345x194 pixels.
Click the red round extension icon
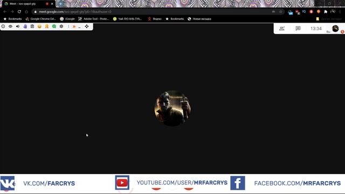311,12
